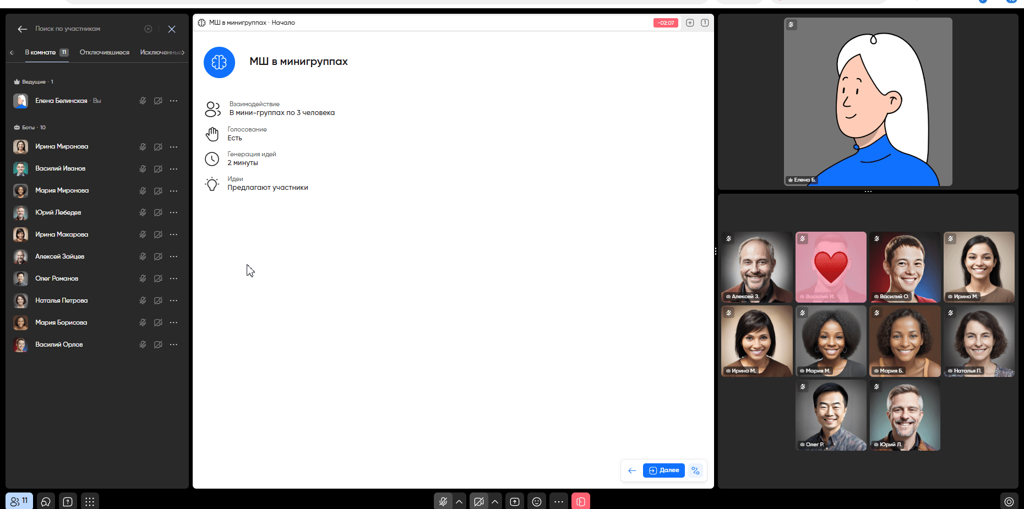Screen dimensions: 1024x509
Task: Click the red leave button in bottom bar
Action: pyautogui.click(x=581, y=501)
